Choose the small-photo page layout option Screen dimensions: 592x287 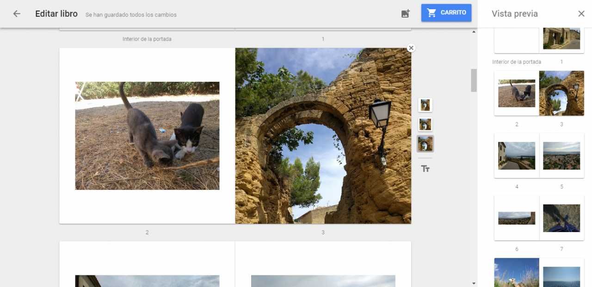(425, 105)
